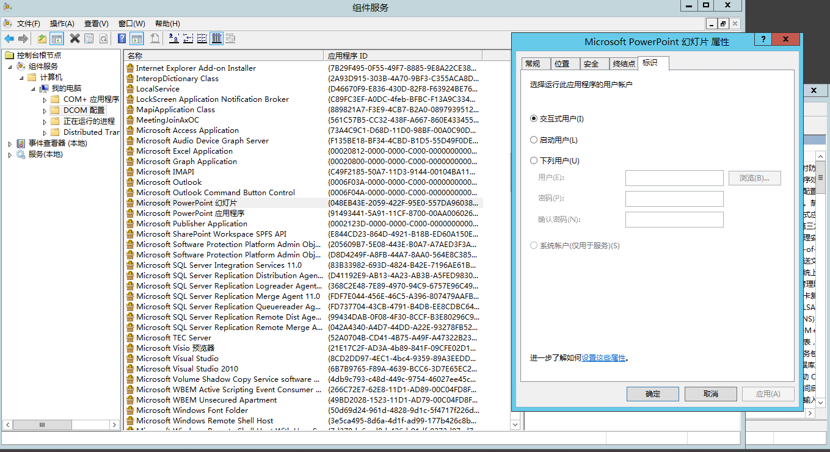Click the 事件查看器 (本地) tree icon

pos(21,143)
